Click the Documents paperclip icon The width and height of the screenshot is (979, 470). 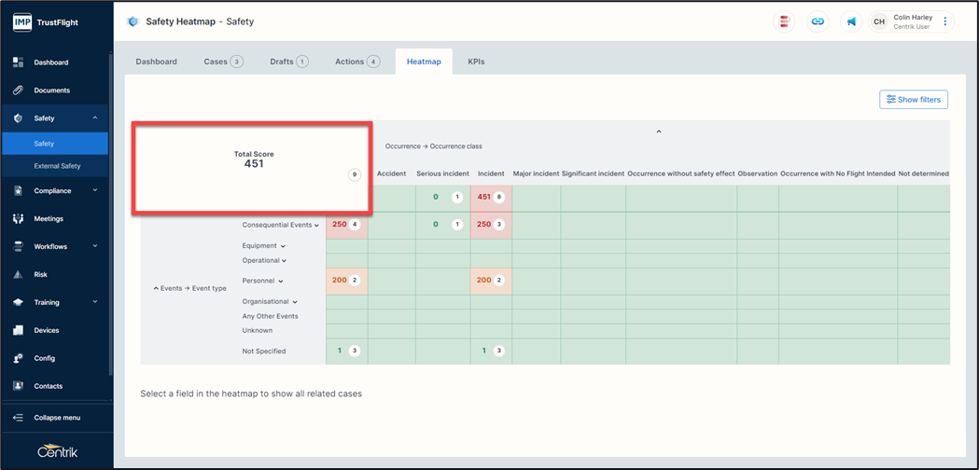click(x=18, y=90)
